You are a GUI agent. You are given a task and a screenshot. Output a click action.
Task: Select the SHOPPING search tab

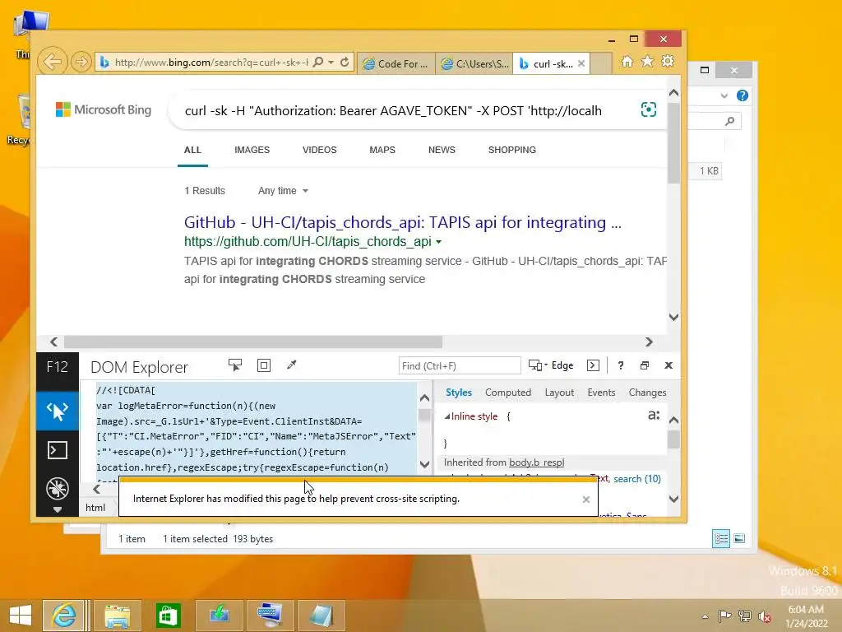(x=512, y=150)
